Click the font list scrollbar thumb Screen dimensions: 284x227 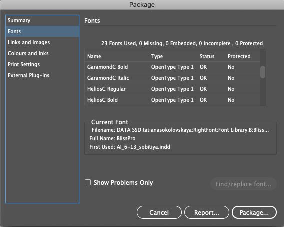(263, 72)
